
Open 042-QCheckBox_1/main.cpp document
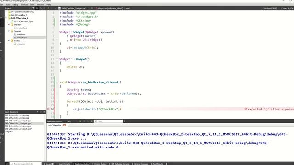point(17,115)
